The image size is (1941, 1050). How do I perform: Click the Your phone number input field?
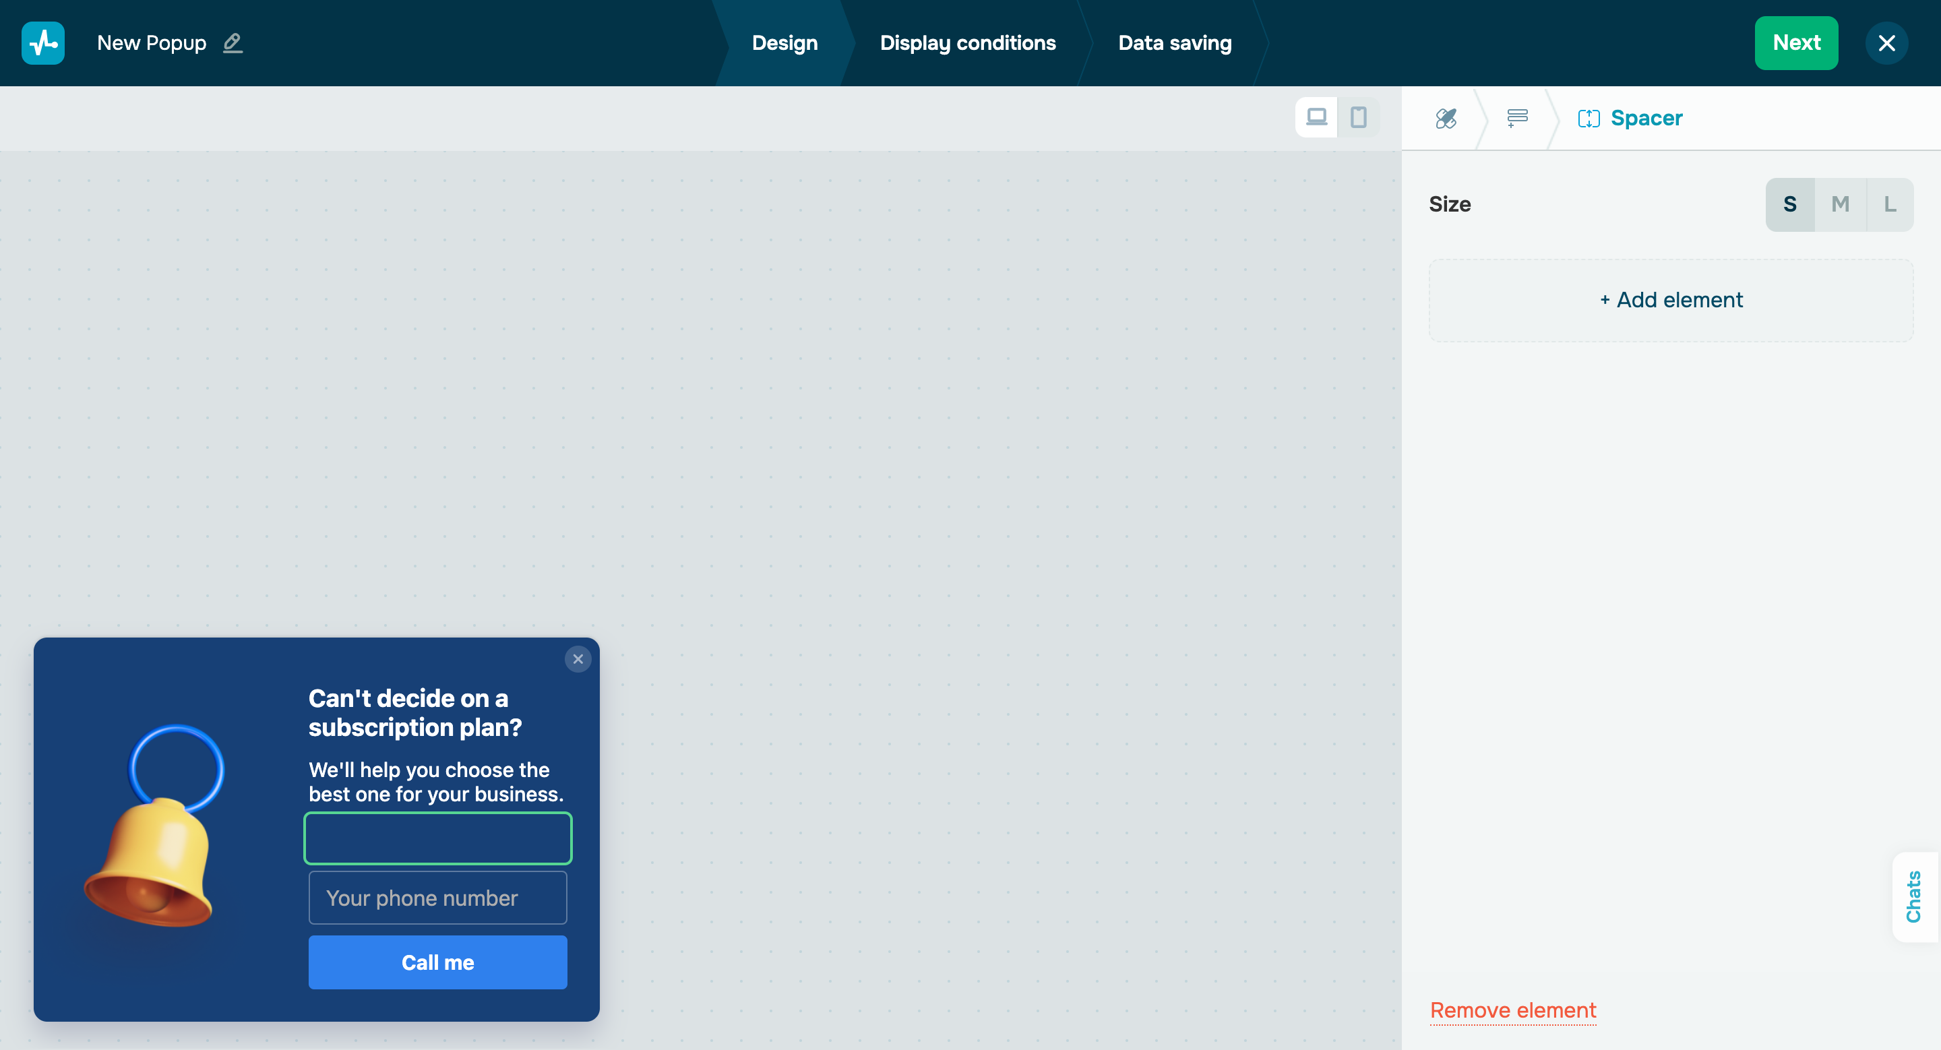pyautogui.click(x=437, y=898)
